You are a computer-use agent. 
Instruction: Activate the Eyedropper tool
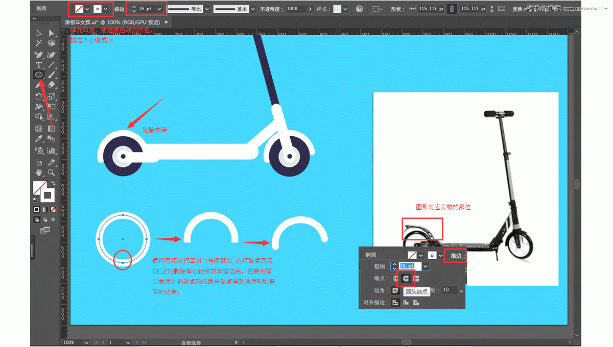[38, 139]
